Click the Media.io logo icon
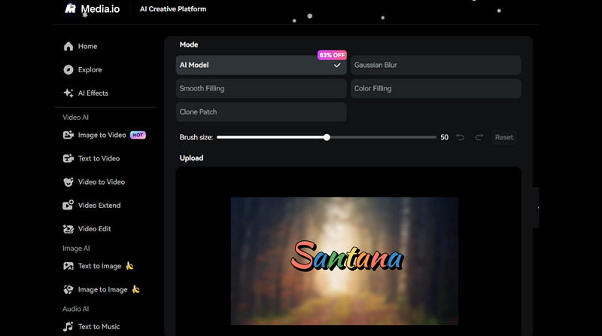 (71, 9)
